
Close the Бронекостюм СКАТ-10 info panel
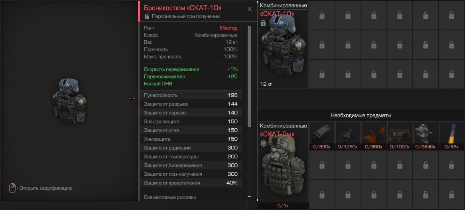pos(249,9)
